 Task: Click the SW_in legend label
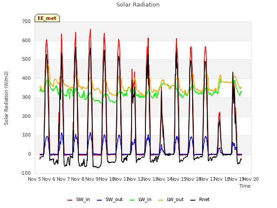coord(83,199)
